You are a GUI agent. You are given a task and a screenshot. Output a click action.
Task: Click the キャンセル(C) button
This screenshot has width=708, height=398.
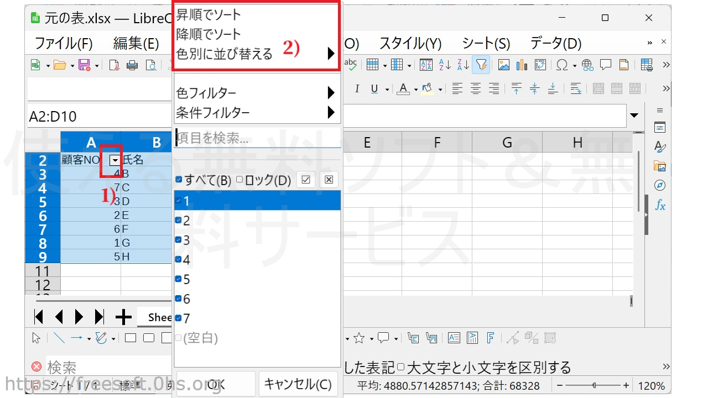pyautogui.click(x=298, y=384)
